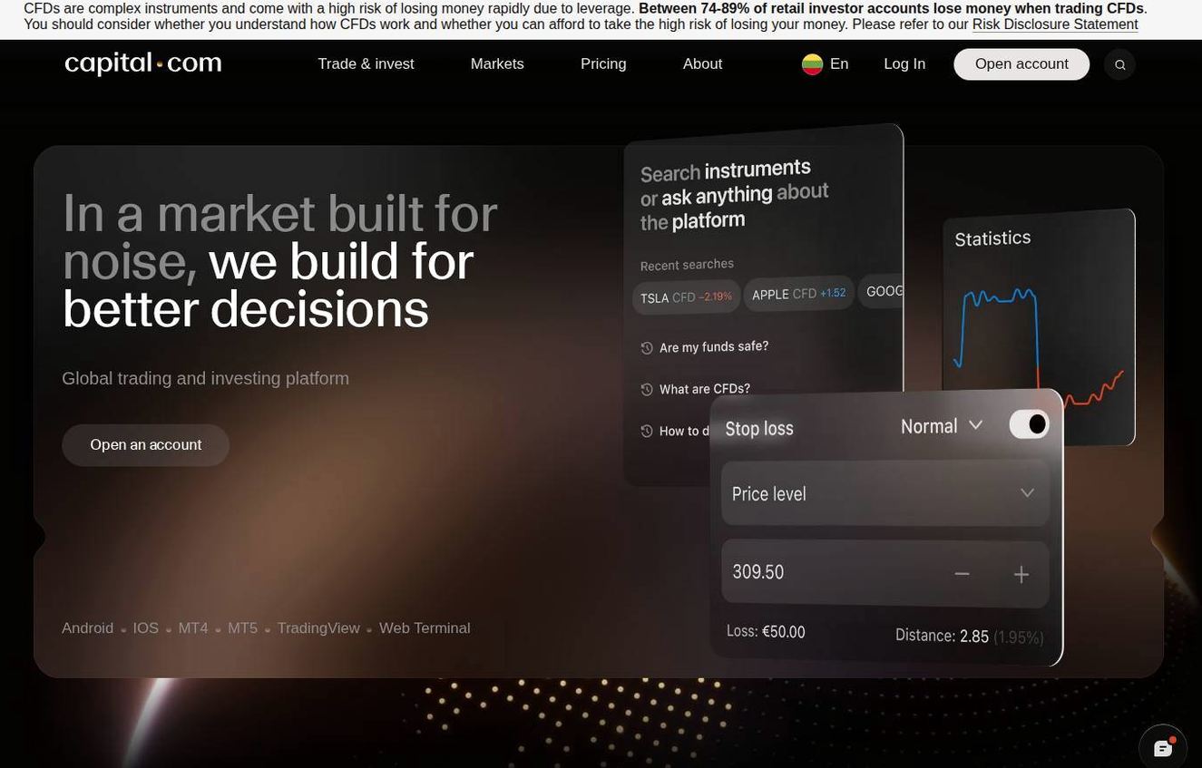Viewport: 1202px width, 768px height.
Task: Open the Price level dropdown
Action: coord(884,493)
